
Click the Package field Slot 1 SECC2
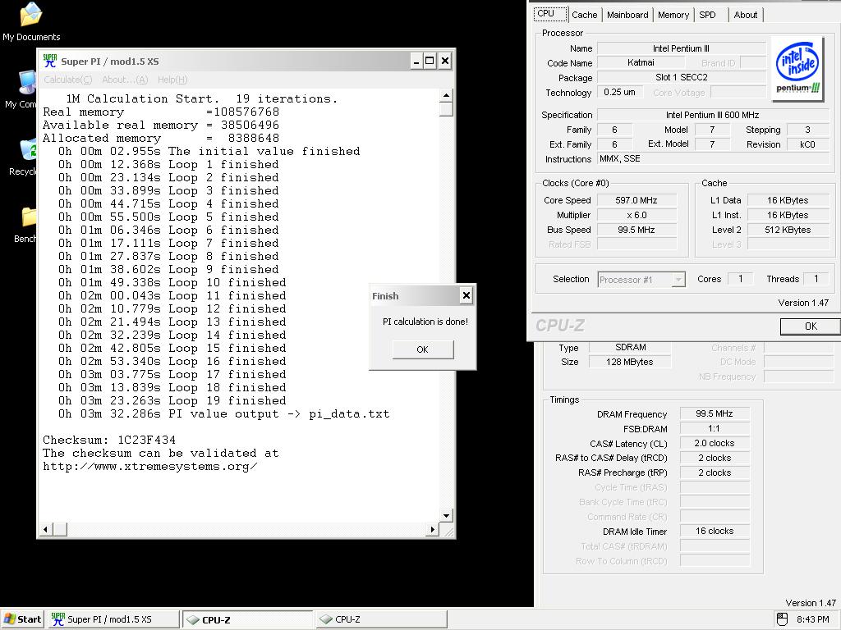coord(681,78)
